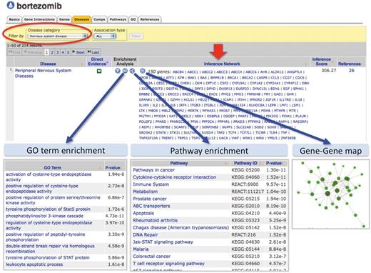
Task: Open 'tyrosine phosphorylation of Stat5 protein' GO term
Action: (48, 209)
